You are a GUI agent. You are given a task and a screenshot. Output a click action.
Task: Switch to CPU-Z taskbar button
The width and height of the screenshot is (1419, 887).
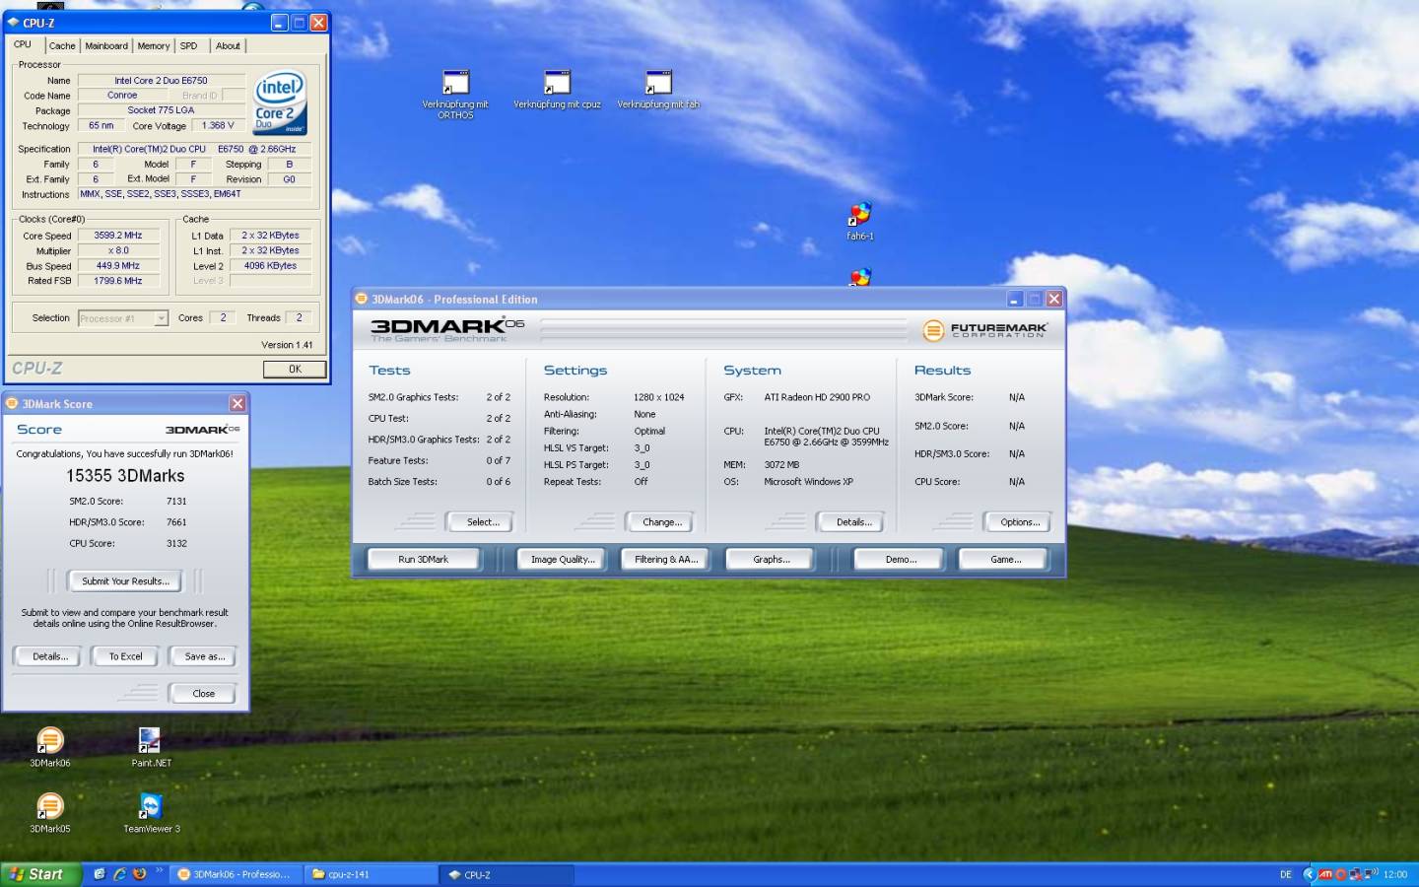point(507,874)
